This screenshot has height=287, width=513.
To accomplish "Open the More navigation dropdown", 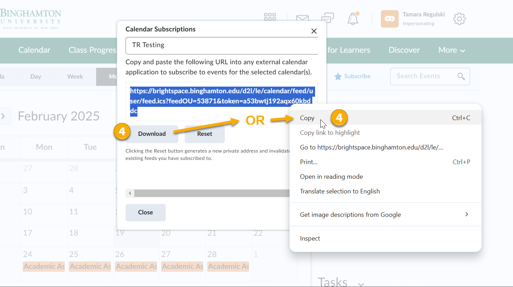I will coord(451,50).
